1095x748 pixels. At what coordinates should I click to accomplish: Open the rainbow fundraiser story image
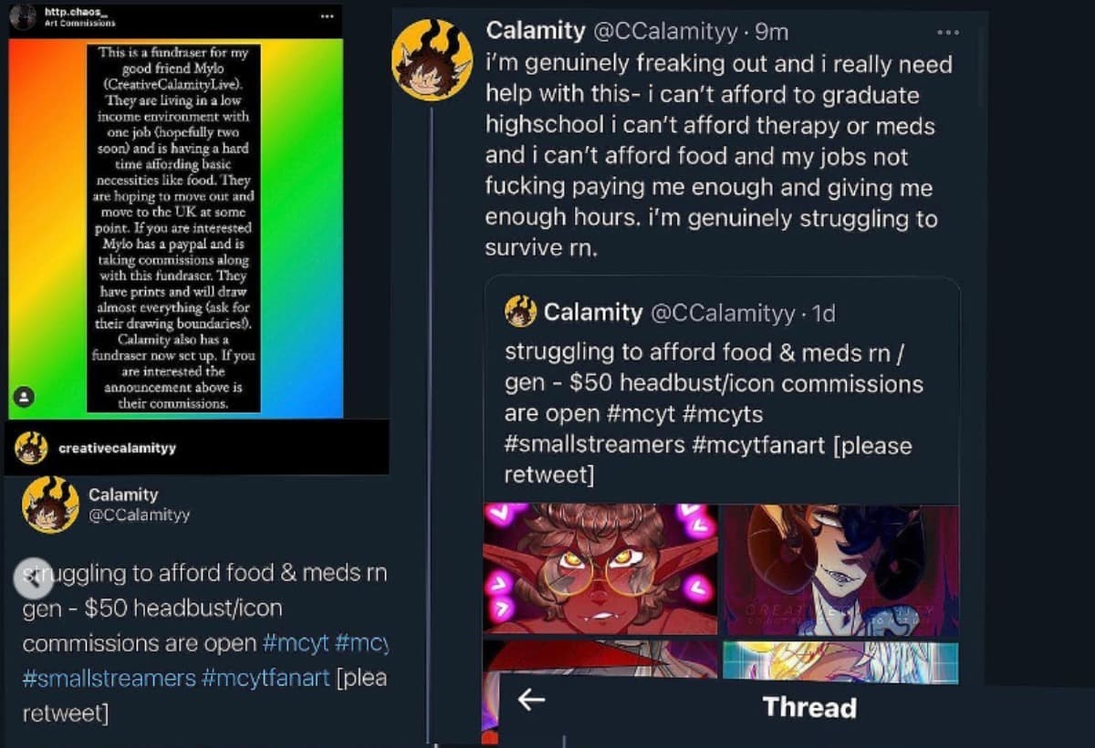tap(173, 228)
